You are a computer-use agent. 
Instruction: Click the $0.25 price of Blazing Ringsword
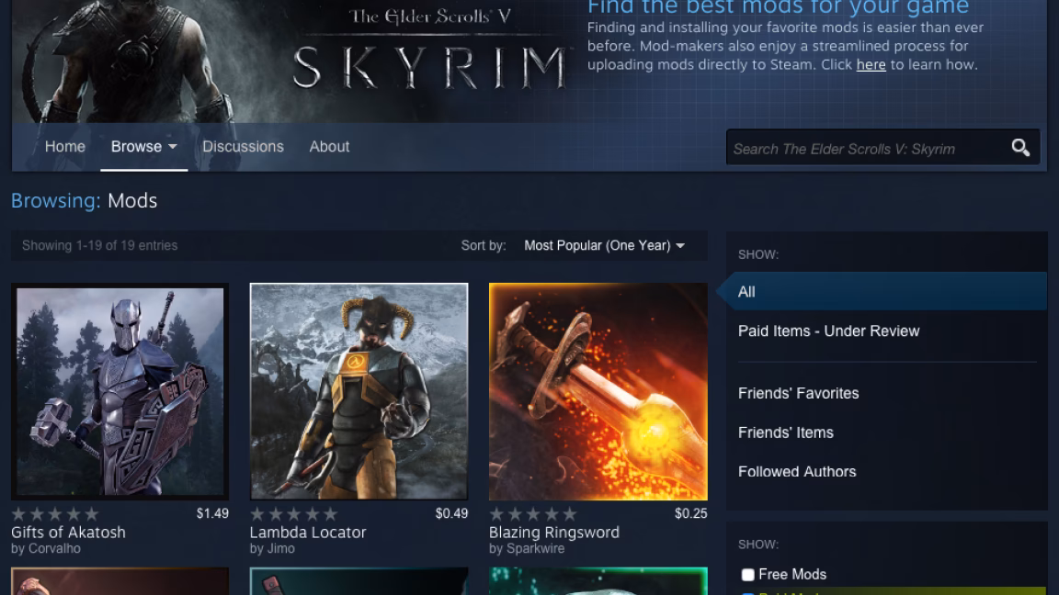[x=691, y=513]
